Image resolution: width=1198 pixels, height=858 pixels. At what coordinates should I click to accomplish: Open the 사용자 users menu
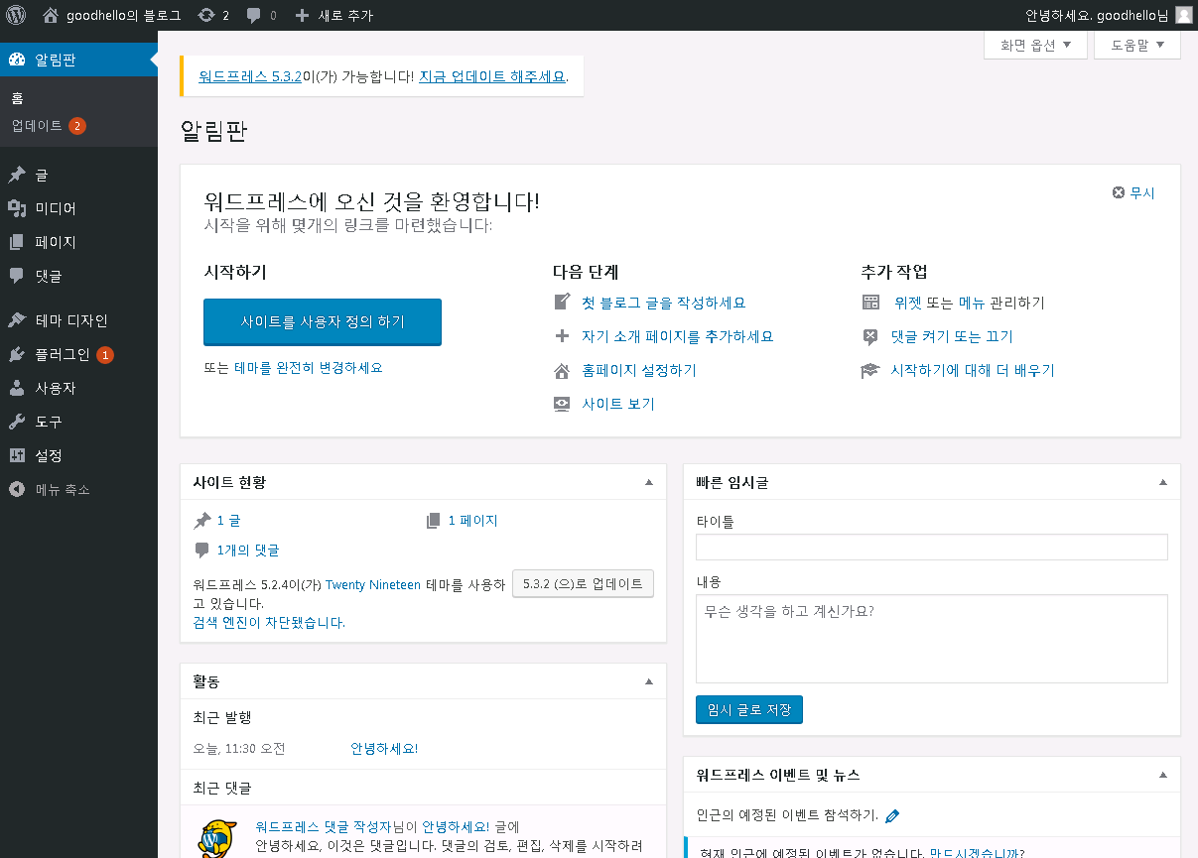coord(78,388)
